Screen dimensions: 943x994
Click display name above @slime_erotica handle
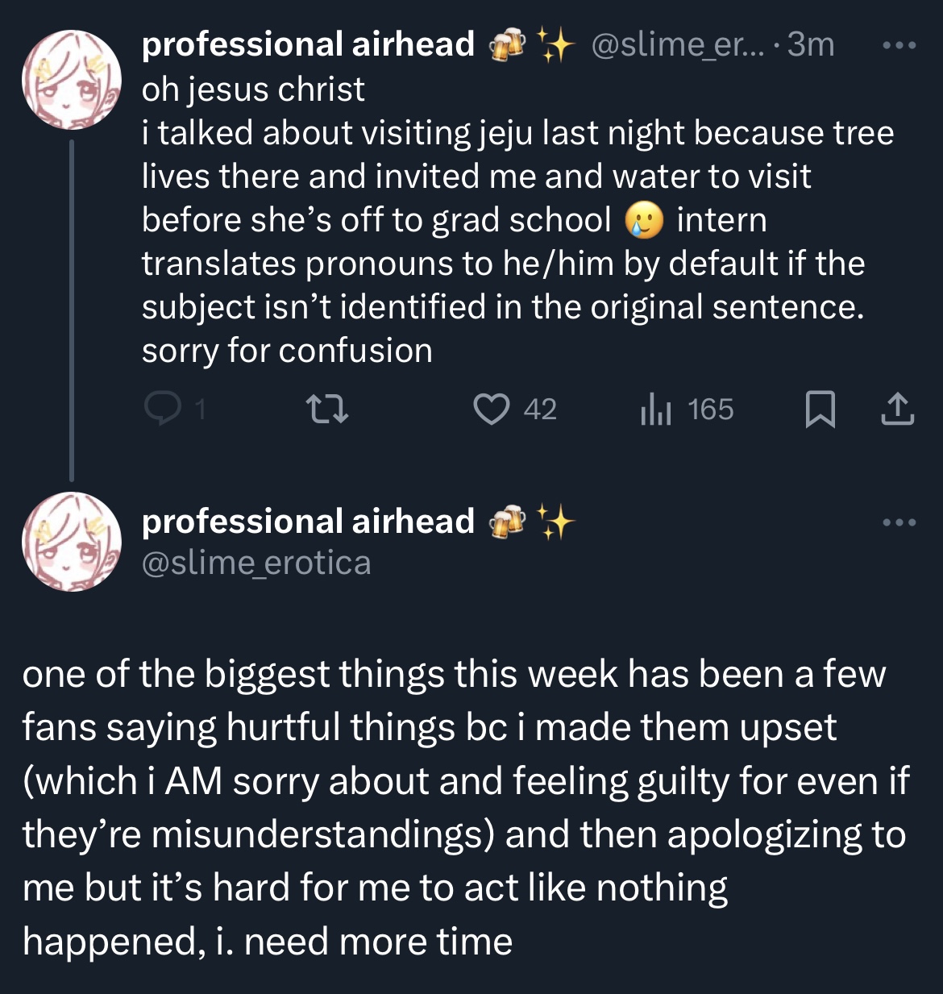pyautogui.click(x=308, y=522)
